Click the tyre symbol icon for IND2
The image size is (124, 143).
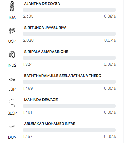click(x=12, y=55)
